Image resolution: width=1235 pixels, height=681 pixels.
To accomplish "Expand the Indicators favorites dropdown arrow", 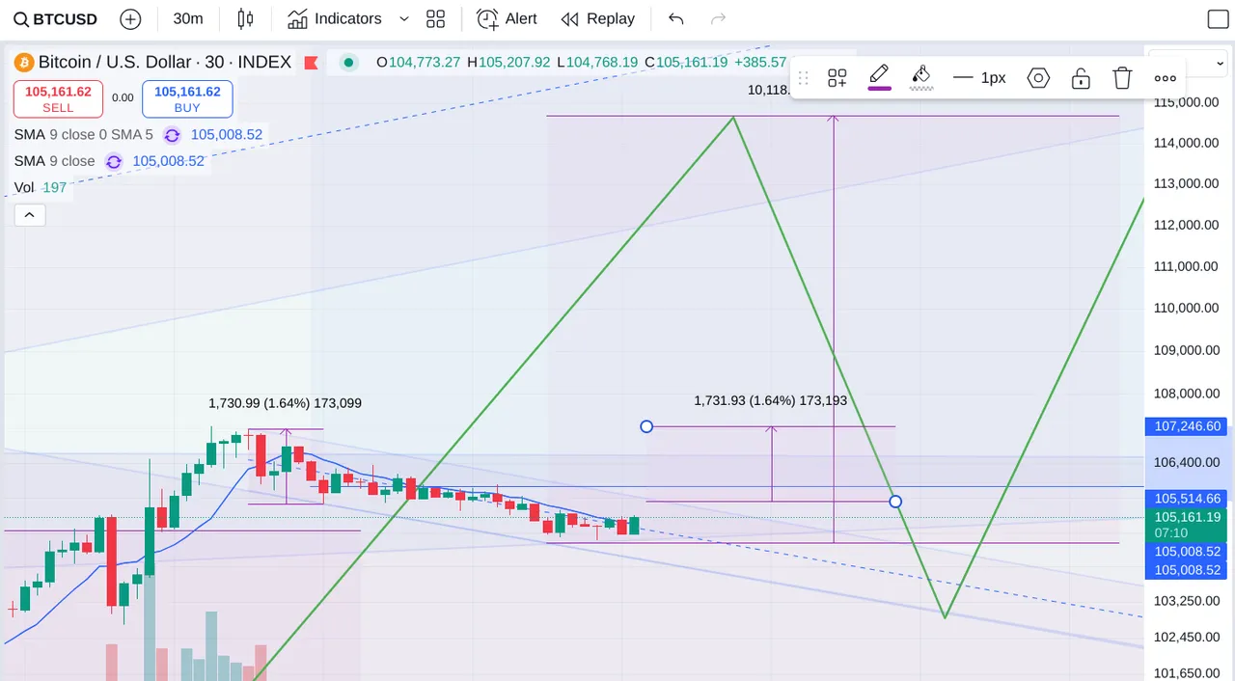I will (403, 18).
